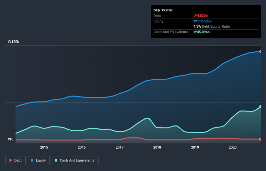Click Cash And Equivalents label in tooltip
Screen dimensions: 266x171
pyautogui.click(x=171, y=32)
